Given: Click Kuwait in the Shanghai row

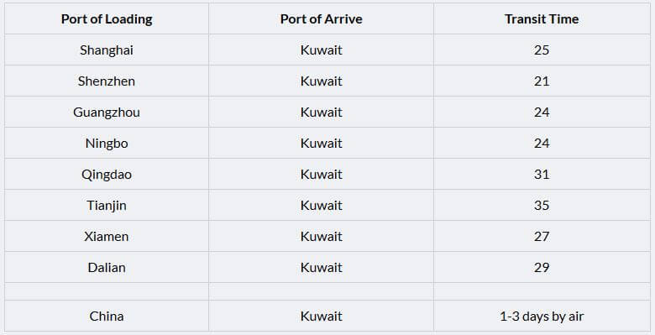Looking at the screenshot, I should (x=321, y=50).
